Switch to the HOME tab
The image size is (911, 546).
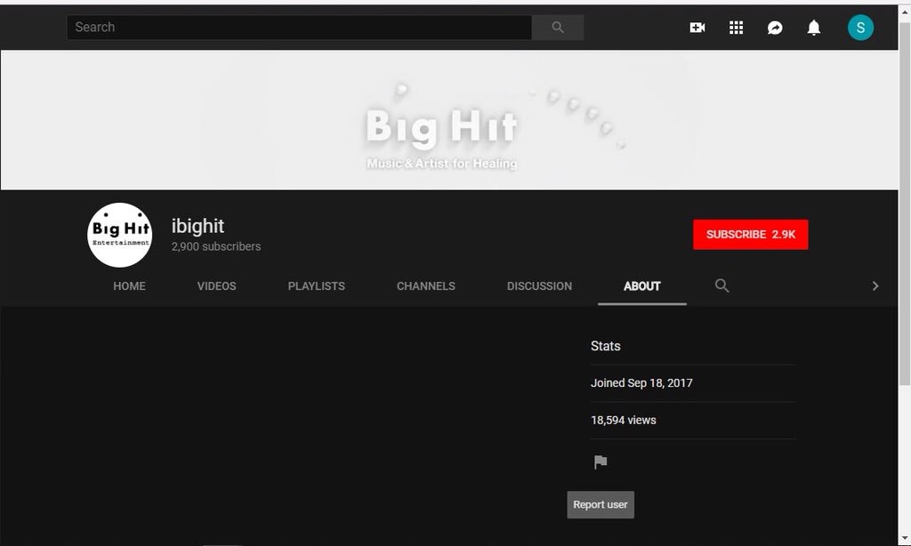click(x=130, y=285)
